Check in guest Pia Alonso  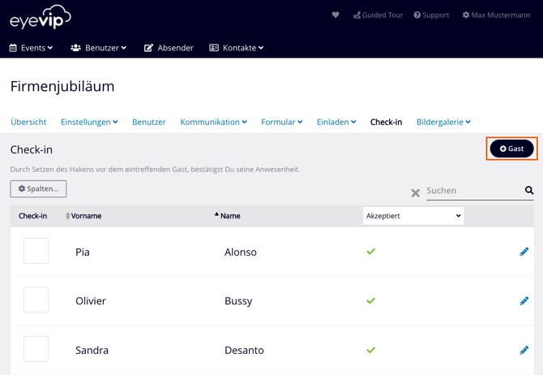(36, 252)
